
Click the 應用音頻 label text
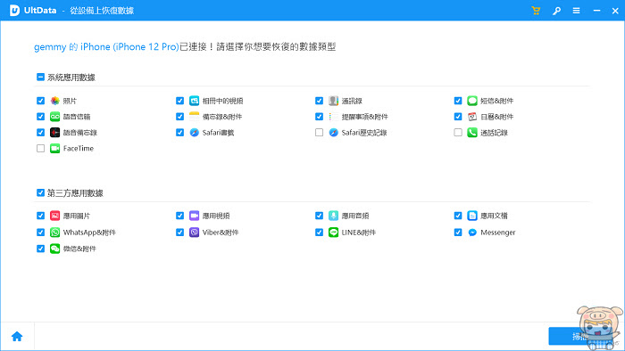[355, 216]
